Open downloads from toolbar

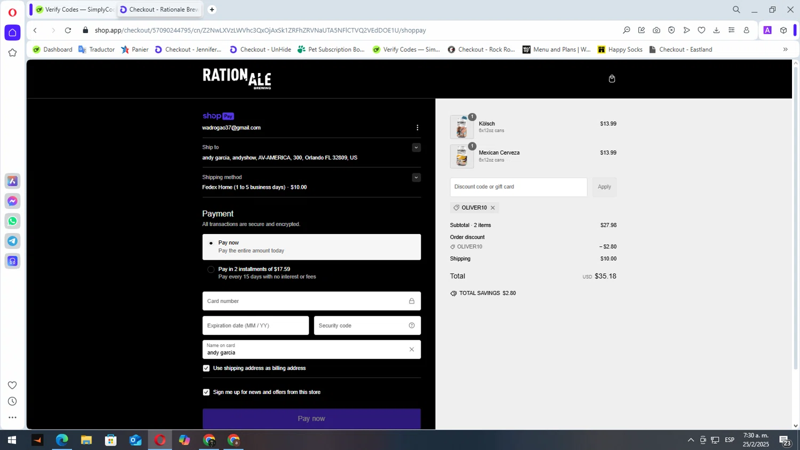tap(716, 30)
